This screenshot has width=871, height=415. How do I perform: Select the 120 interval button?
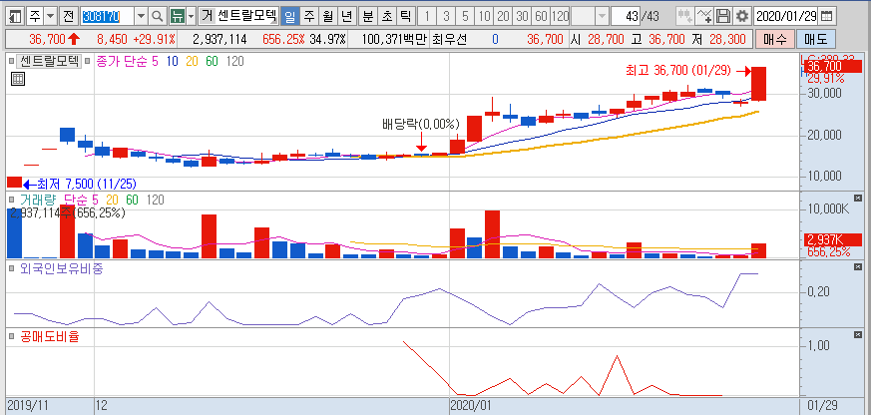560,17
